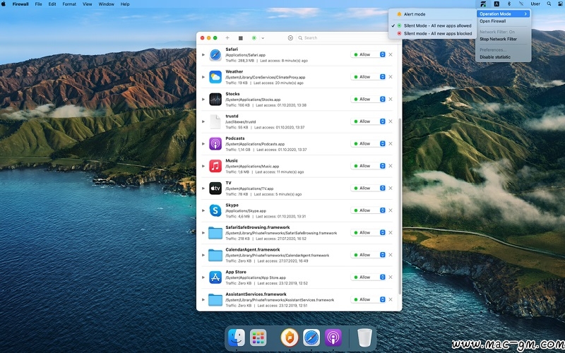Click the Bluetooth icon in menu bar

[x=509, y=4]
